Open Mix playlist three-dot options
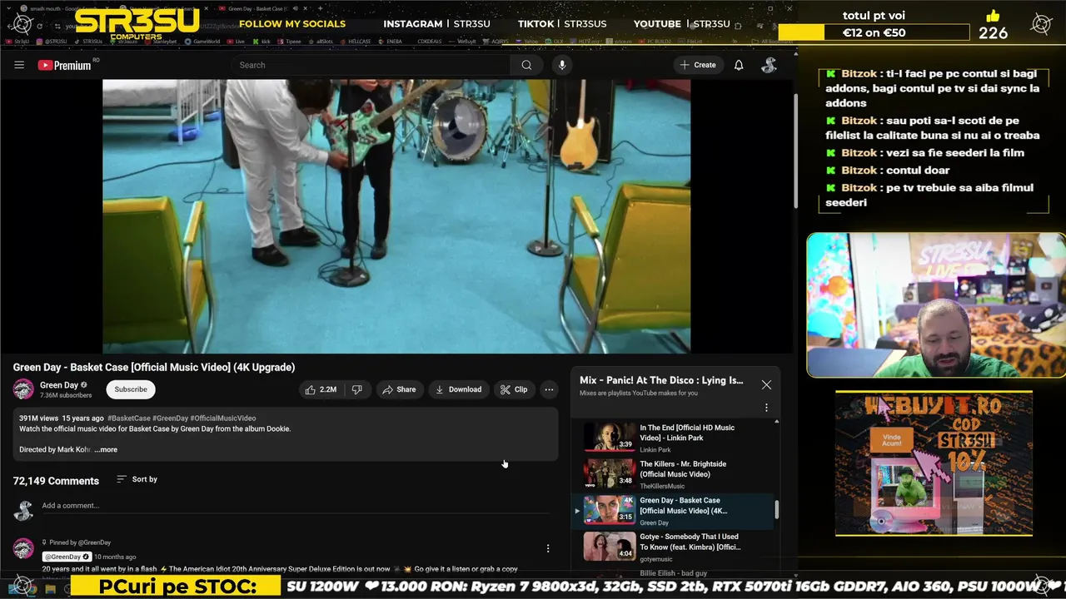This screenshot has width=1066, height=599. [x=766, y=408]
